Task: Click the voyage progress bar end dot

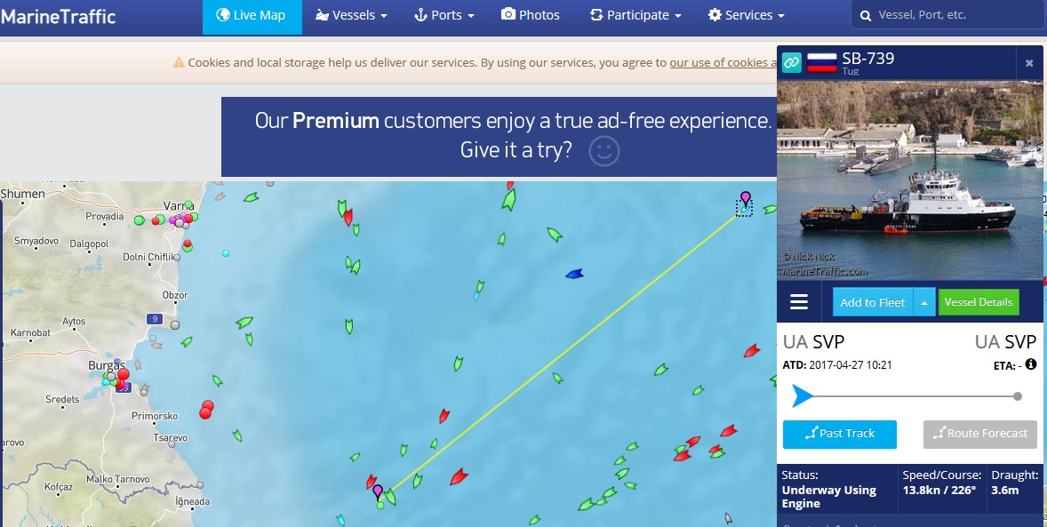Action: pos(1017,396)
